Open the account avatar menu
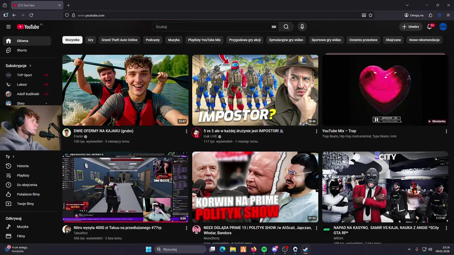 (x=443, y=27)
